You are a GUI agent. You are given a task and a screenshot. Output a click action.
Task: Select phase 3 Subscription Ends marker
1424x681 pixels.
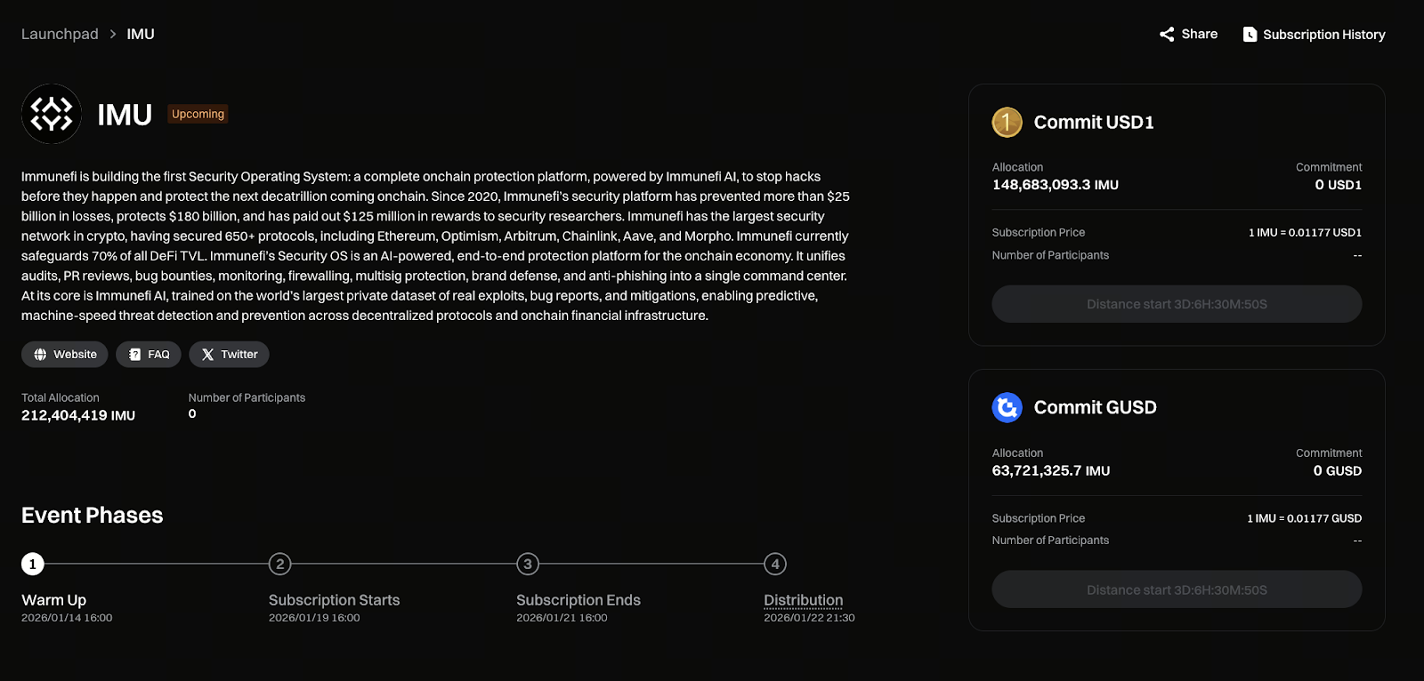pos(528,564)
